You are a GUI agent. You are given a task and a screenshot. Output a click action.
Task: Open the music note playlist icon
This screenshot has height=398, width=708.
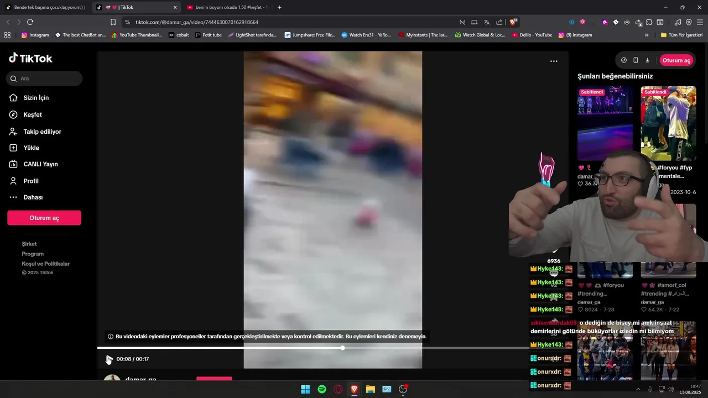click(678, 22)
